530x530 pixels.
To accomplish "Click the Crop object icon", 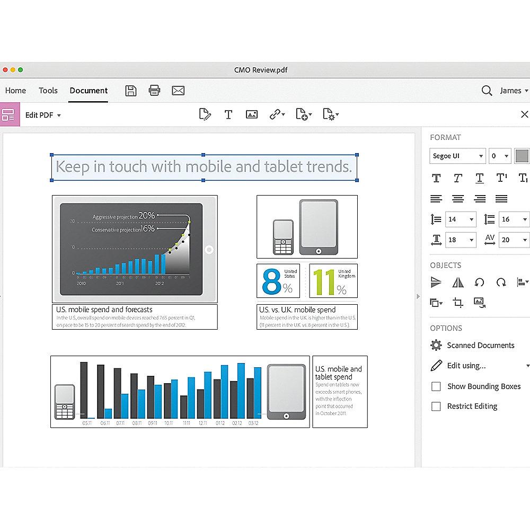I will (x=458, y=303).
